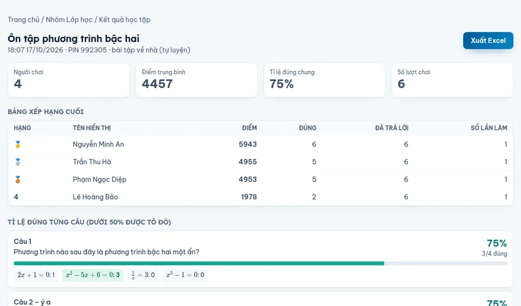Click rank number 4 in Lê Hoàng Bảo's row
The height and width of the screenshot is (306, 521).
coord(16,197)
